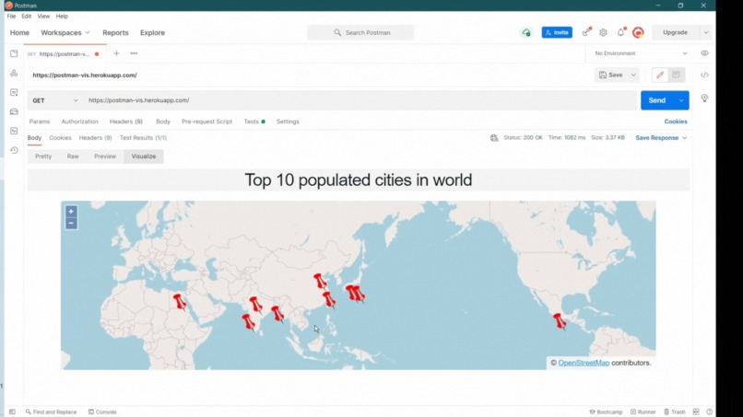Open the comments icon beside pencil
Image resolution: width=743 pixels, height=417 pixels.
(676, 75)
